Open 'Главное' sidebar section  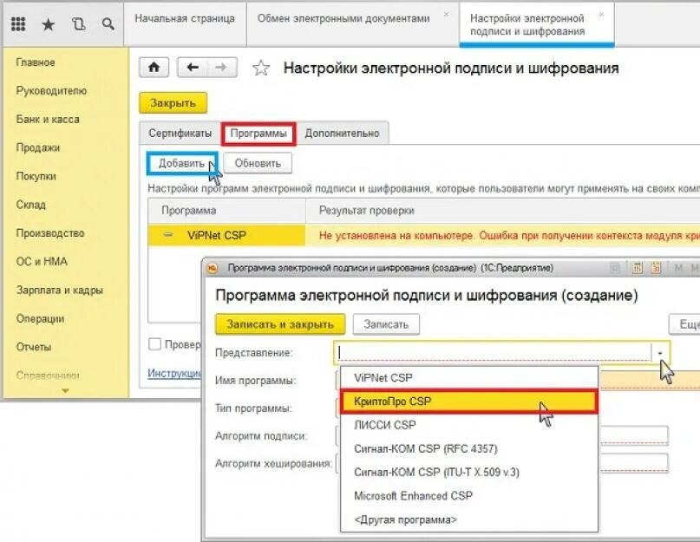pyautogui.click(x=36, y=62)
